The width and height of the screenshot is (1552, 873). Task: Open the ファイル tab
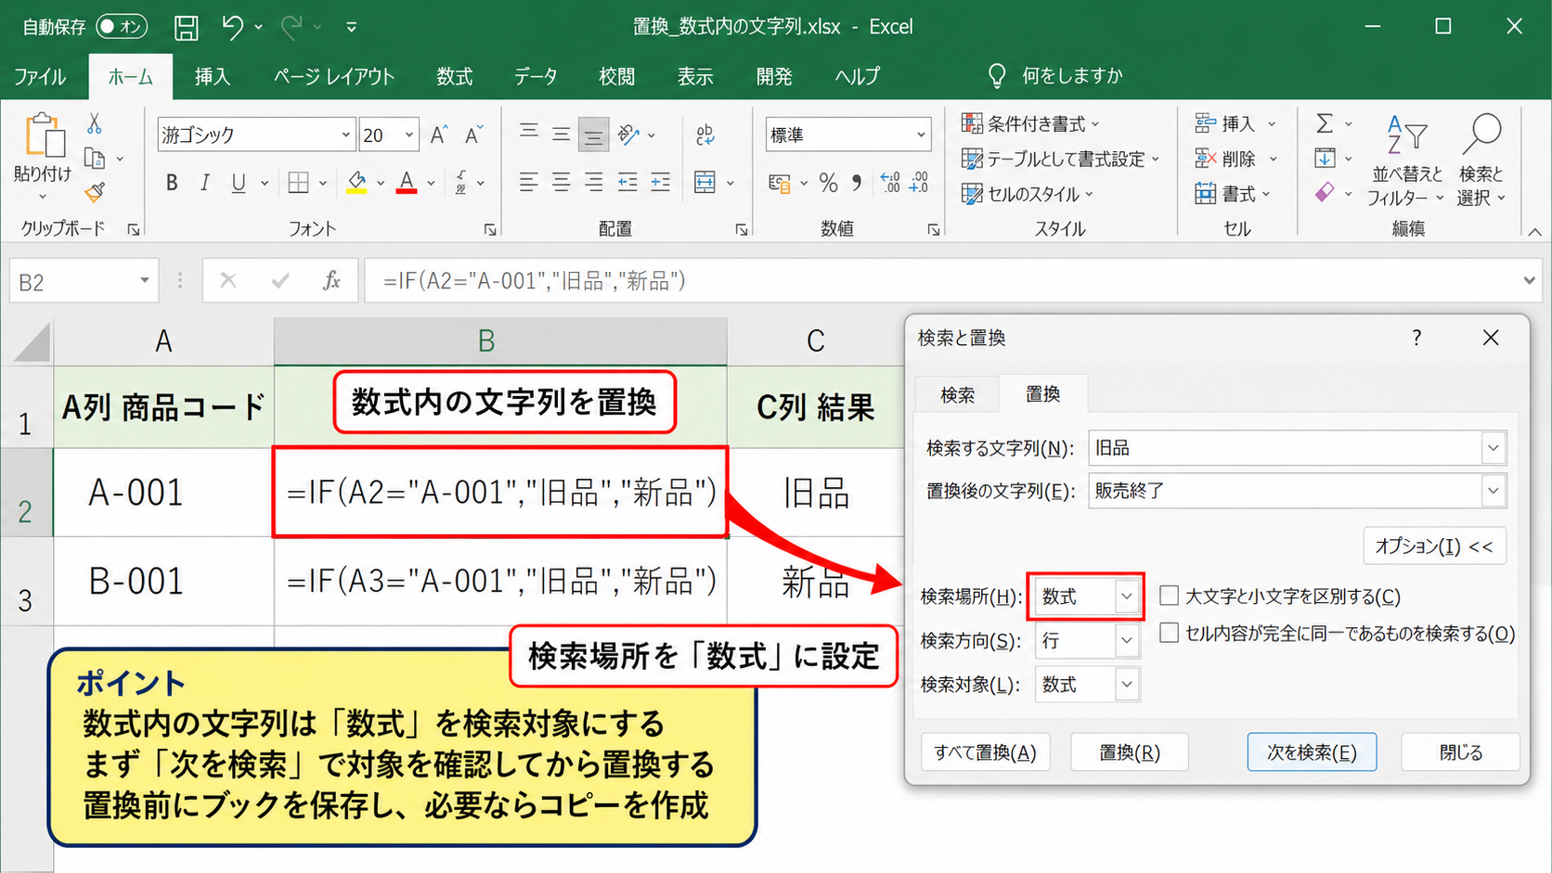40,77
